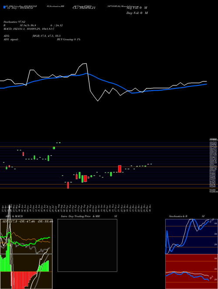Click the 'Intra Day Trading Price & MR SI' title
The width and height of the screenshot is (218, 289).
point(89,216)
